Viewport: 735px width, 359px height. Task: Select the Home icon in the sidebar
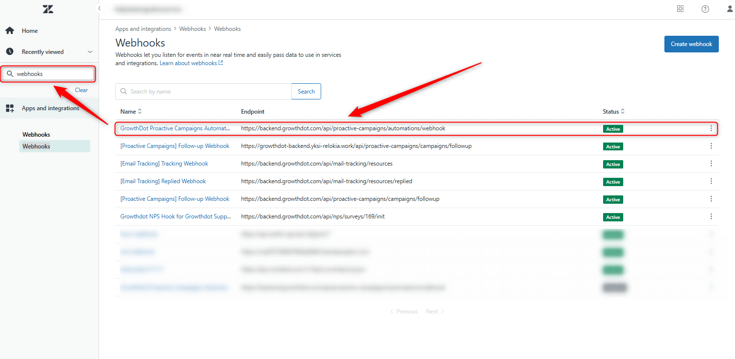click(x=10, y=30)
